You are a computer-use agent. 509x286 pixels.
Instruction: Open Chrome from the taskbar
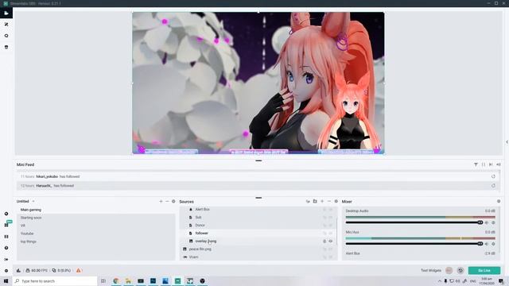(116, 280)
